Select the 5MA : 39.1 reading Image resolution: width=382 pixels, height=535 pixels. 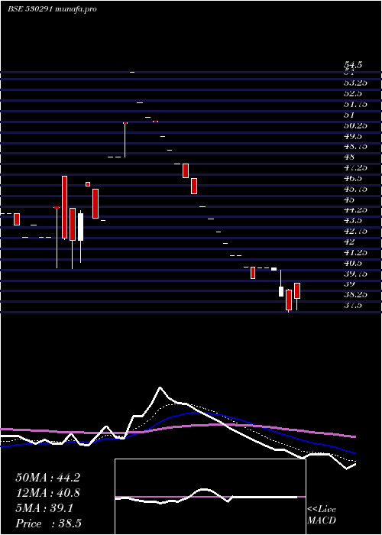pyautogui.click(x=44, y=508)
